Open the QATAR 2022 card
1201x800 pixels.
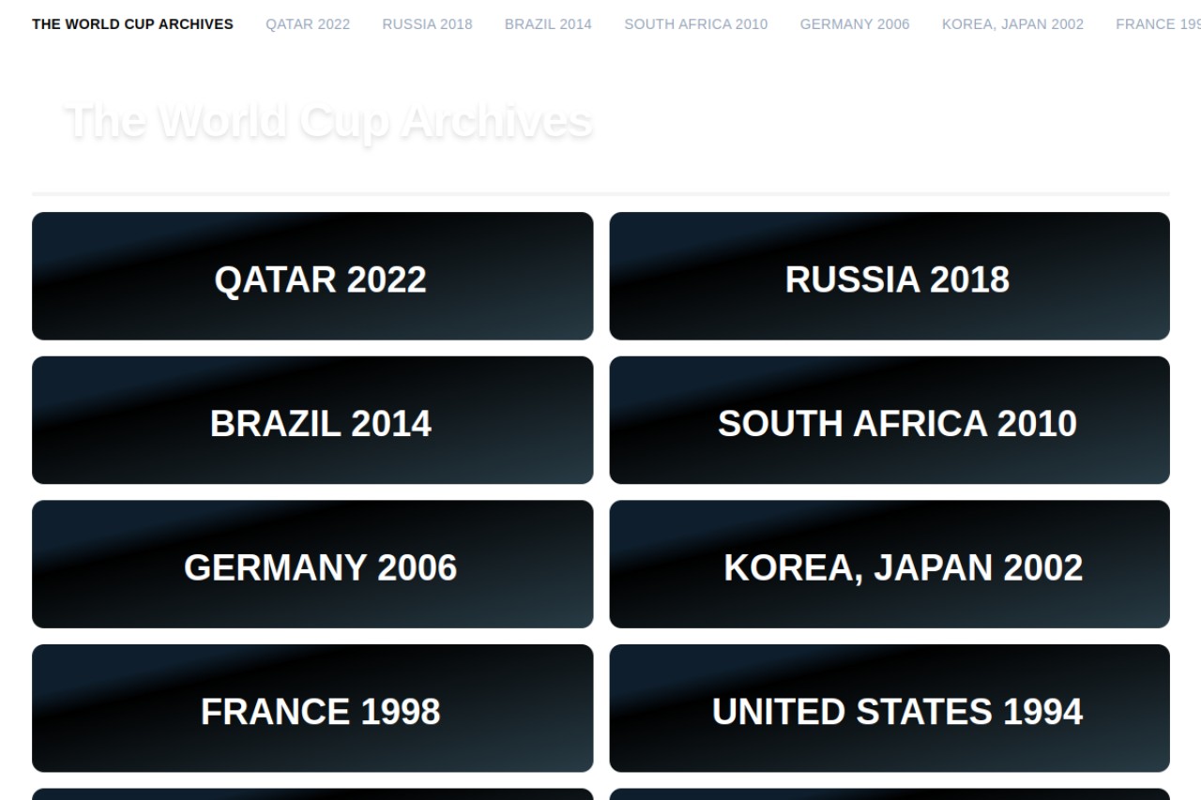coord(312,276)
